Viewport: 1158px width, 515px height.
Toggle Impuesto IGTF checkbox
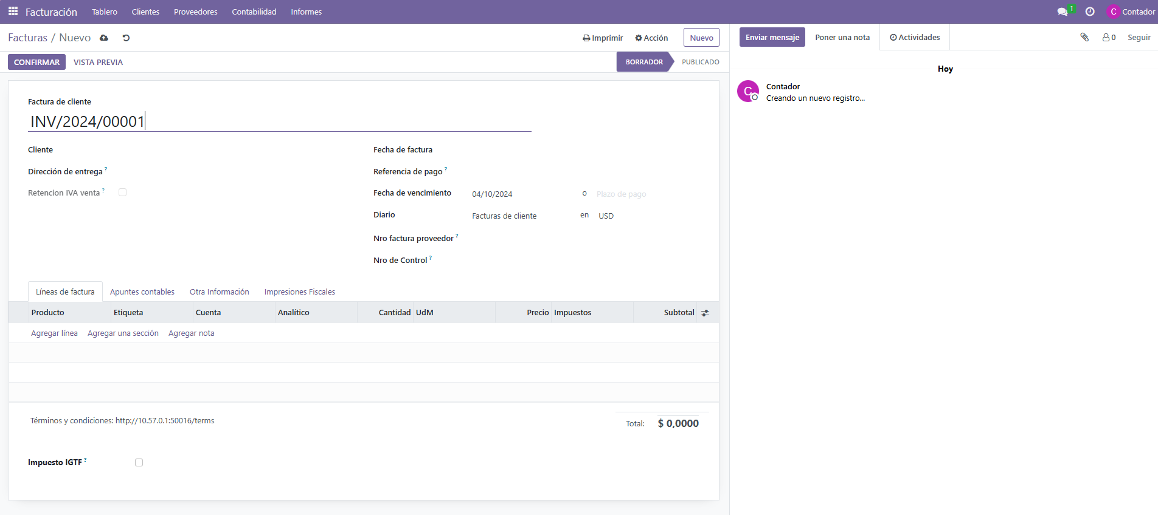(139, 463)
